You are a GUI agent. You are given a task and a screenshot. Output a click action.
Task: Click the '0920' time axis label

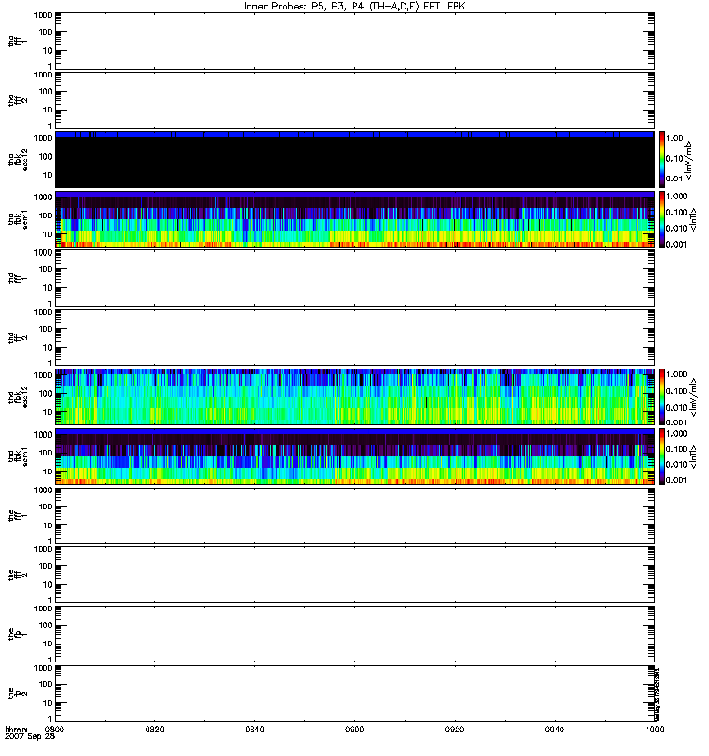[x=455, y=729]
